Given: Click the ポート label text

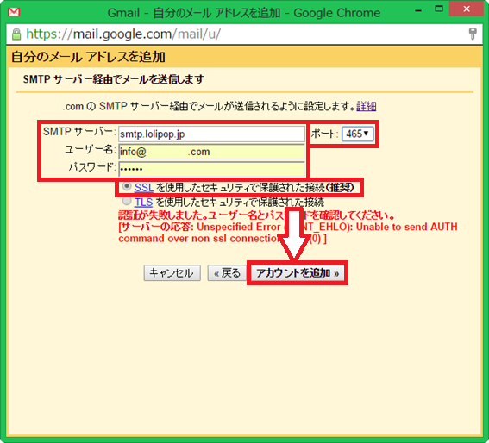Looking at the screenshot, I should [324, 134].
